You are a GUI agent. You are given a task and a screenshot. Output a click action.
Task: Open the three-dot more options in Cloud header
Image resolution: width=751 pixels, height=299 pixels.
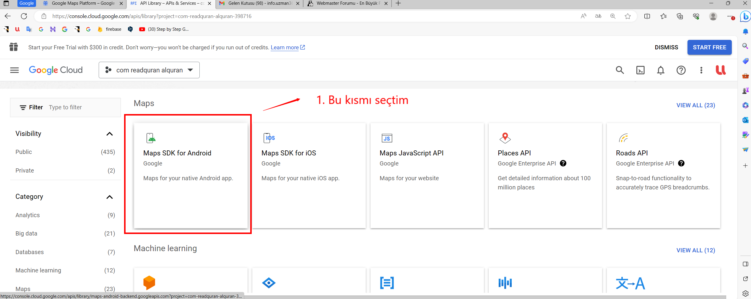pyautogui.click(x=701, y=70)
